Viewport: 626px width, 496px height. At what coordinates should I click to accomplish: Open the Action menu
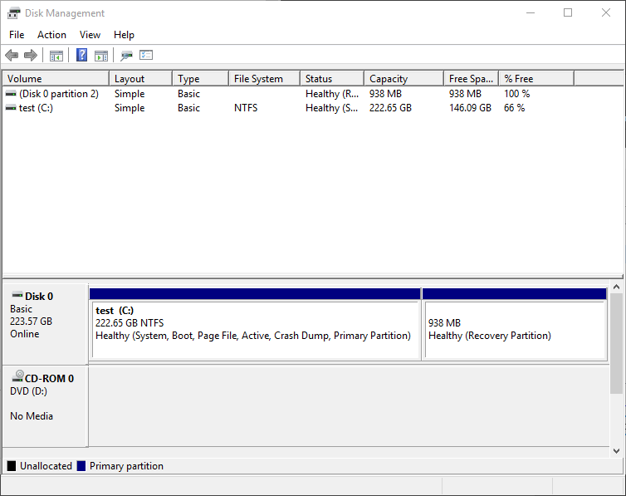tap(51, 35)
